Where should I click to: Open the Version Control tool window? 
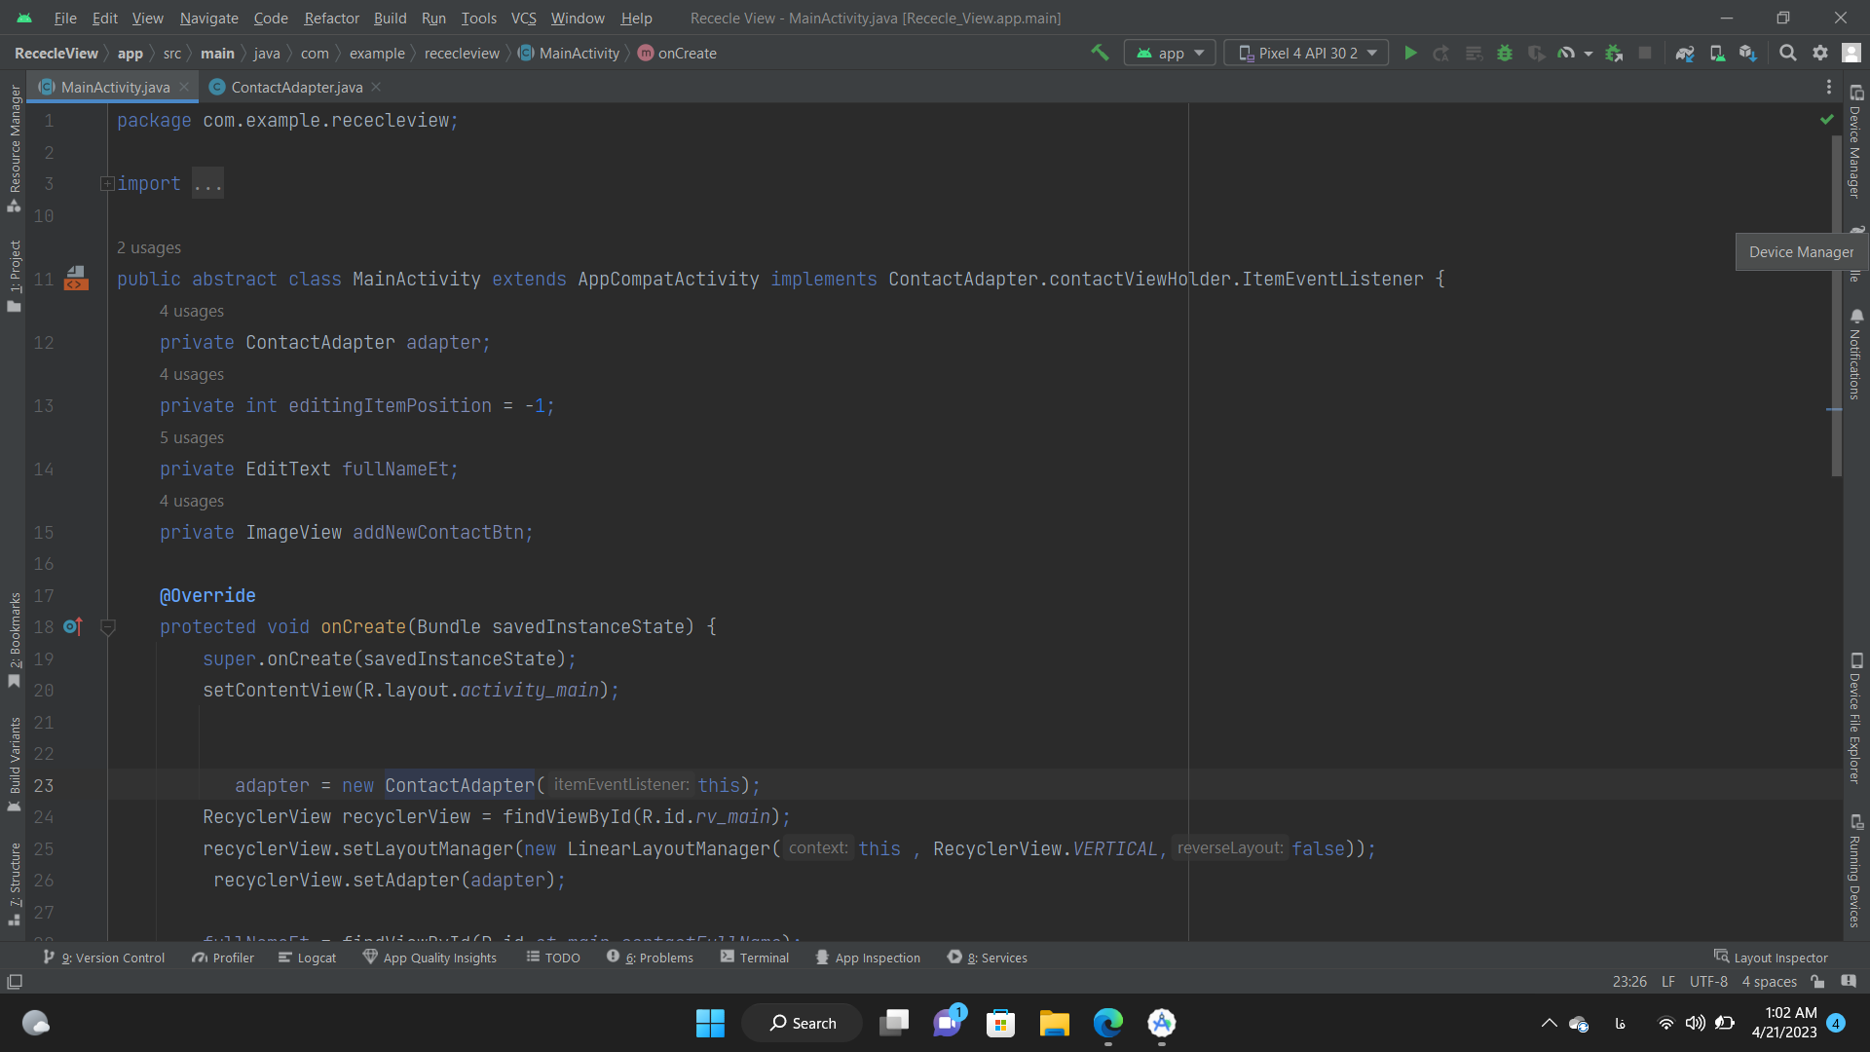(104, 958)
